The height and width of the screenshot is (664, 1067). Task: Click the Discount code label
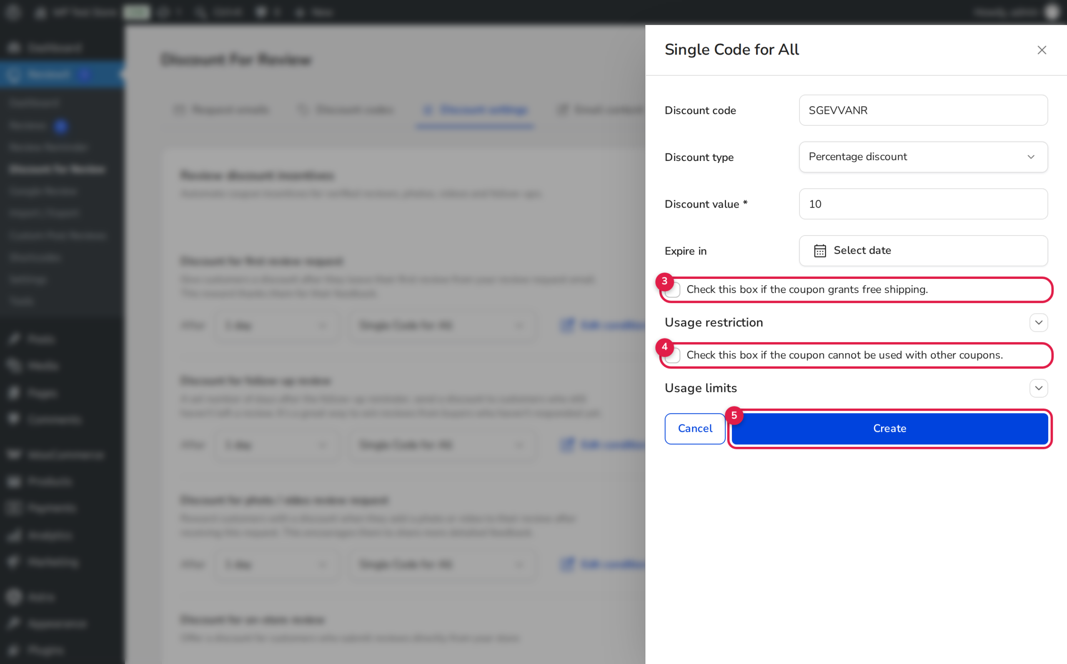pos(700,110)
